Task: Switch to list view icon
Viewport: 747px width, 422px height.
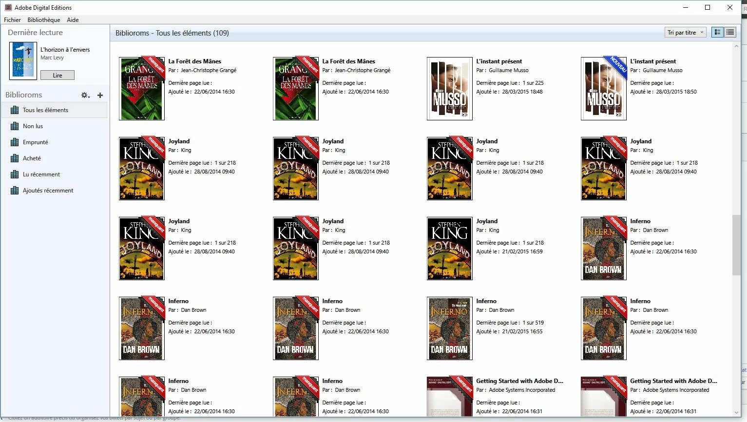Action: 730,33
